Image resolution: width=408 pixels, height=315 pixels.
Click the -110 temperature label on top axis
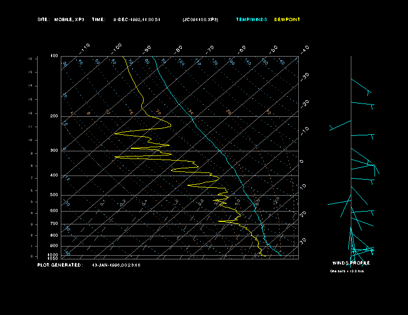85,48
